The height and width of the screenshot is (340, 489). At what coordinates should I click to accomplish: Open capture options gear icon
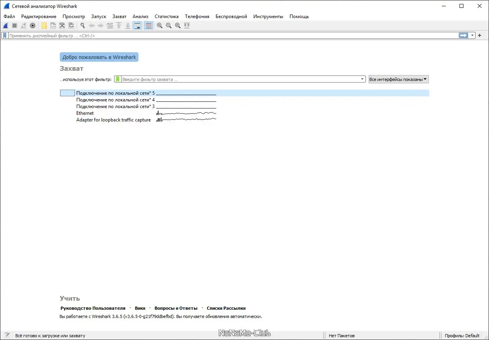tap(33, 26)
